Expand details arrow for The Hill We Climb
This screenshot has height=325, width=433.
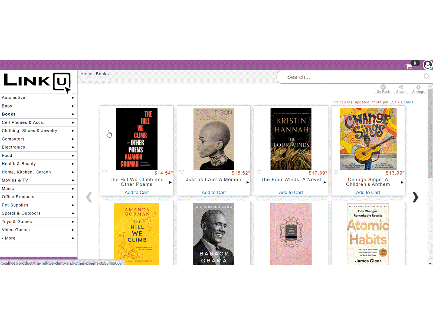[x=170, y=182]
